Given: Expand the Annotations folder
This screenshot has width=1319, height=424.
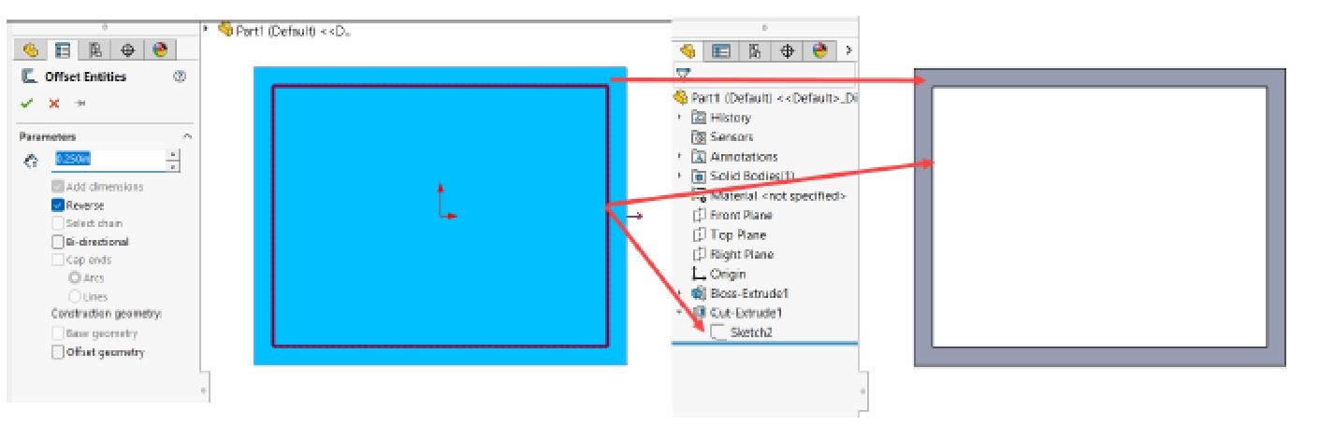Looking at the screenshot, I should 679,156.
